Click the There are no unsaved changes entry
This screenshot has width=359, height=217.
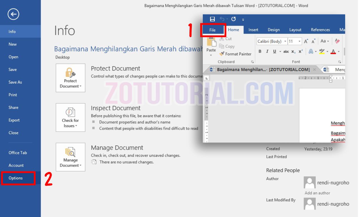coord(123,162)
